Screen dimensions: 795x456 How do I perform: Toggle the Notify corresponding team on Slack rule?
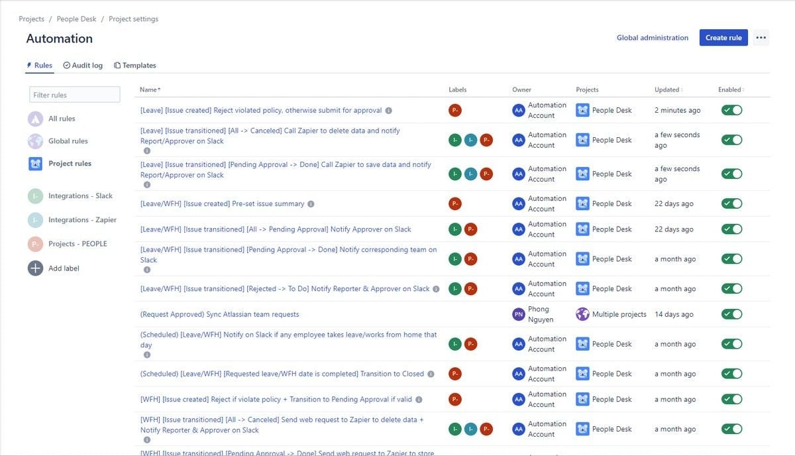pyautogui.click(x=731, y=259)
